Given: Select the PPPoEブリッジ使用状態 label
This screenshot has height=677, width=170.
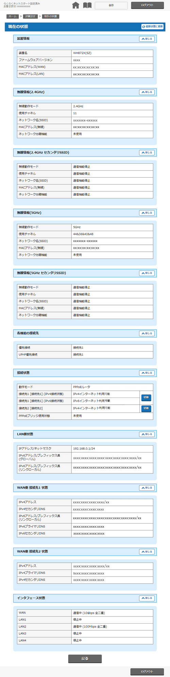Looking at the screenshot, I should coord(34,416).
